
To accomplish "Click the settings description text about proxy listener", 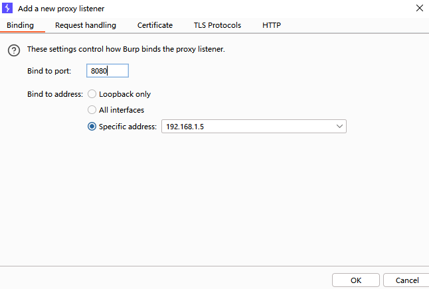I will (x=126, y=49).
